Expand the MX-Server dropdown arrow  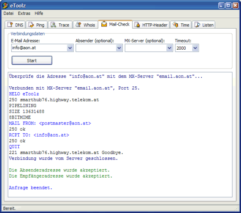pyautogui.click(x=170, y=48)
